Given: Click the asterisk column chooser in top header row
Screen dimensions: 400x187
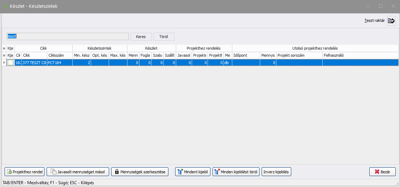Looking at the screenshot, I should click(x=4, y=48).
